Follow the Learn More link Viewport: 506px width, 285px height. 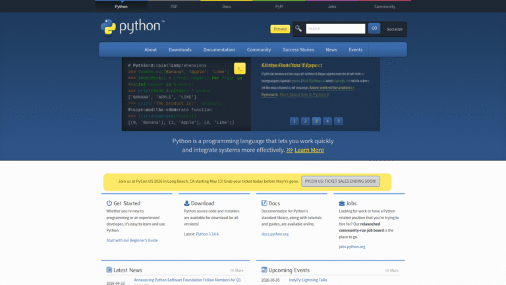click(309, 150)
